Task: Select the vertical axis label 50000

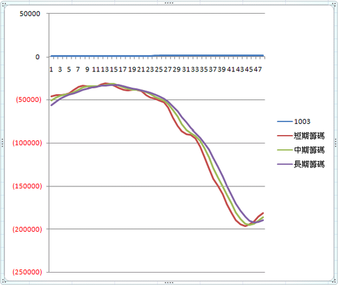Action: 30,14
